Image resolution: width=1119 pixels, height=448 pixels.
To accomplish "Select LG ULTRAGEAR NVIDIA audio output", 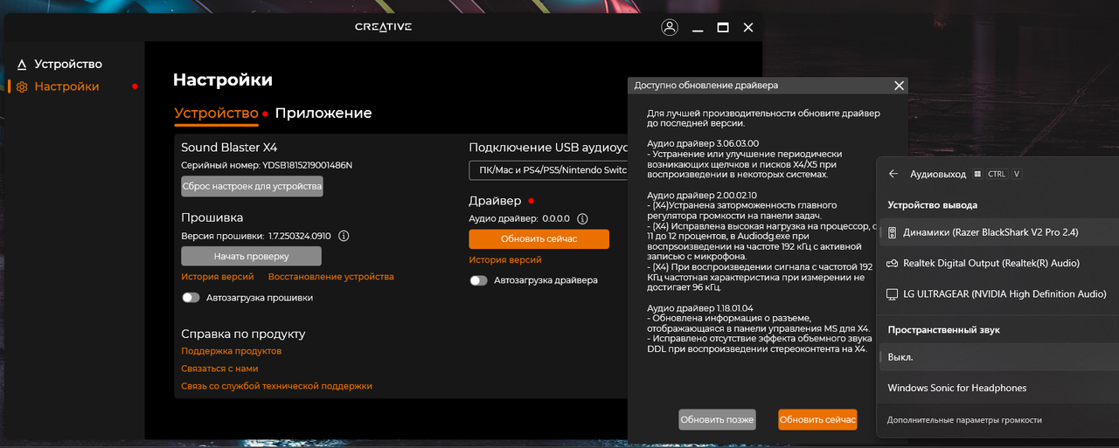I will click(999, 294).
